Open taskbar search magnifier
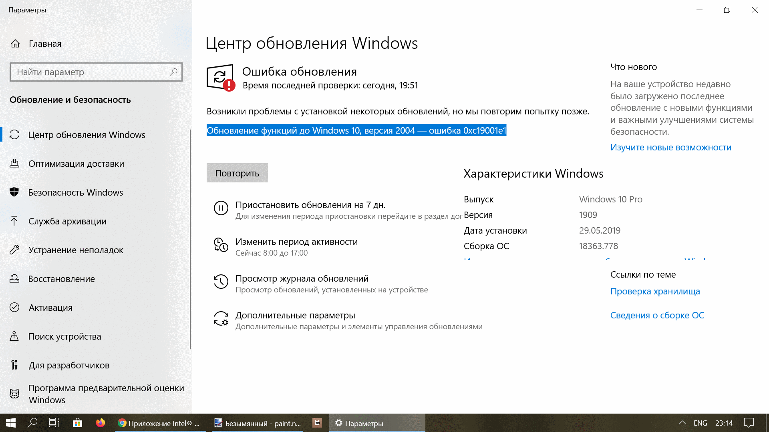Viewport: 769px width, 432px height. coord(32,423)
